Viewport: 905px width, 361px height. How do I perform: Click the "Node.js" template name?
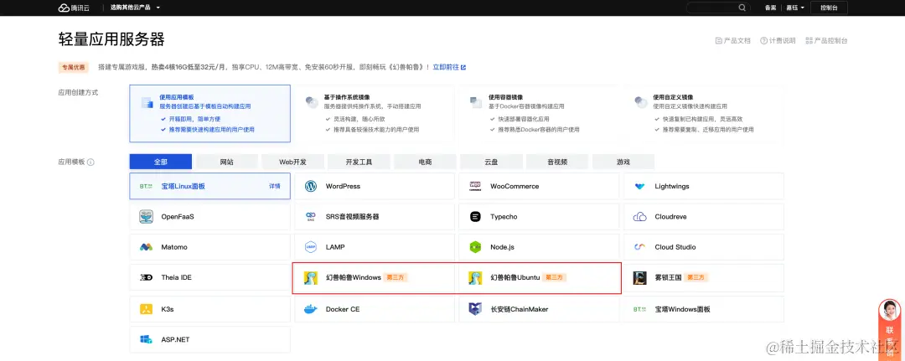[x=502, y=247]
